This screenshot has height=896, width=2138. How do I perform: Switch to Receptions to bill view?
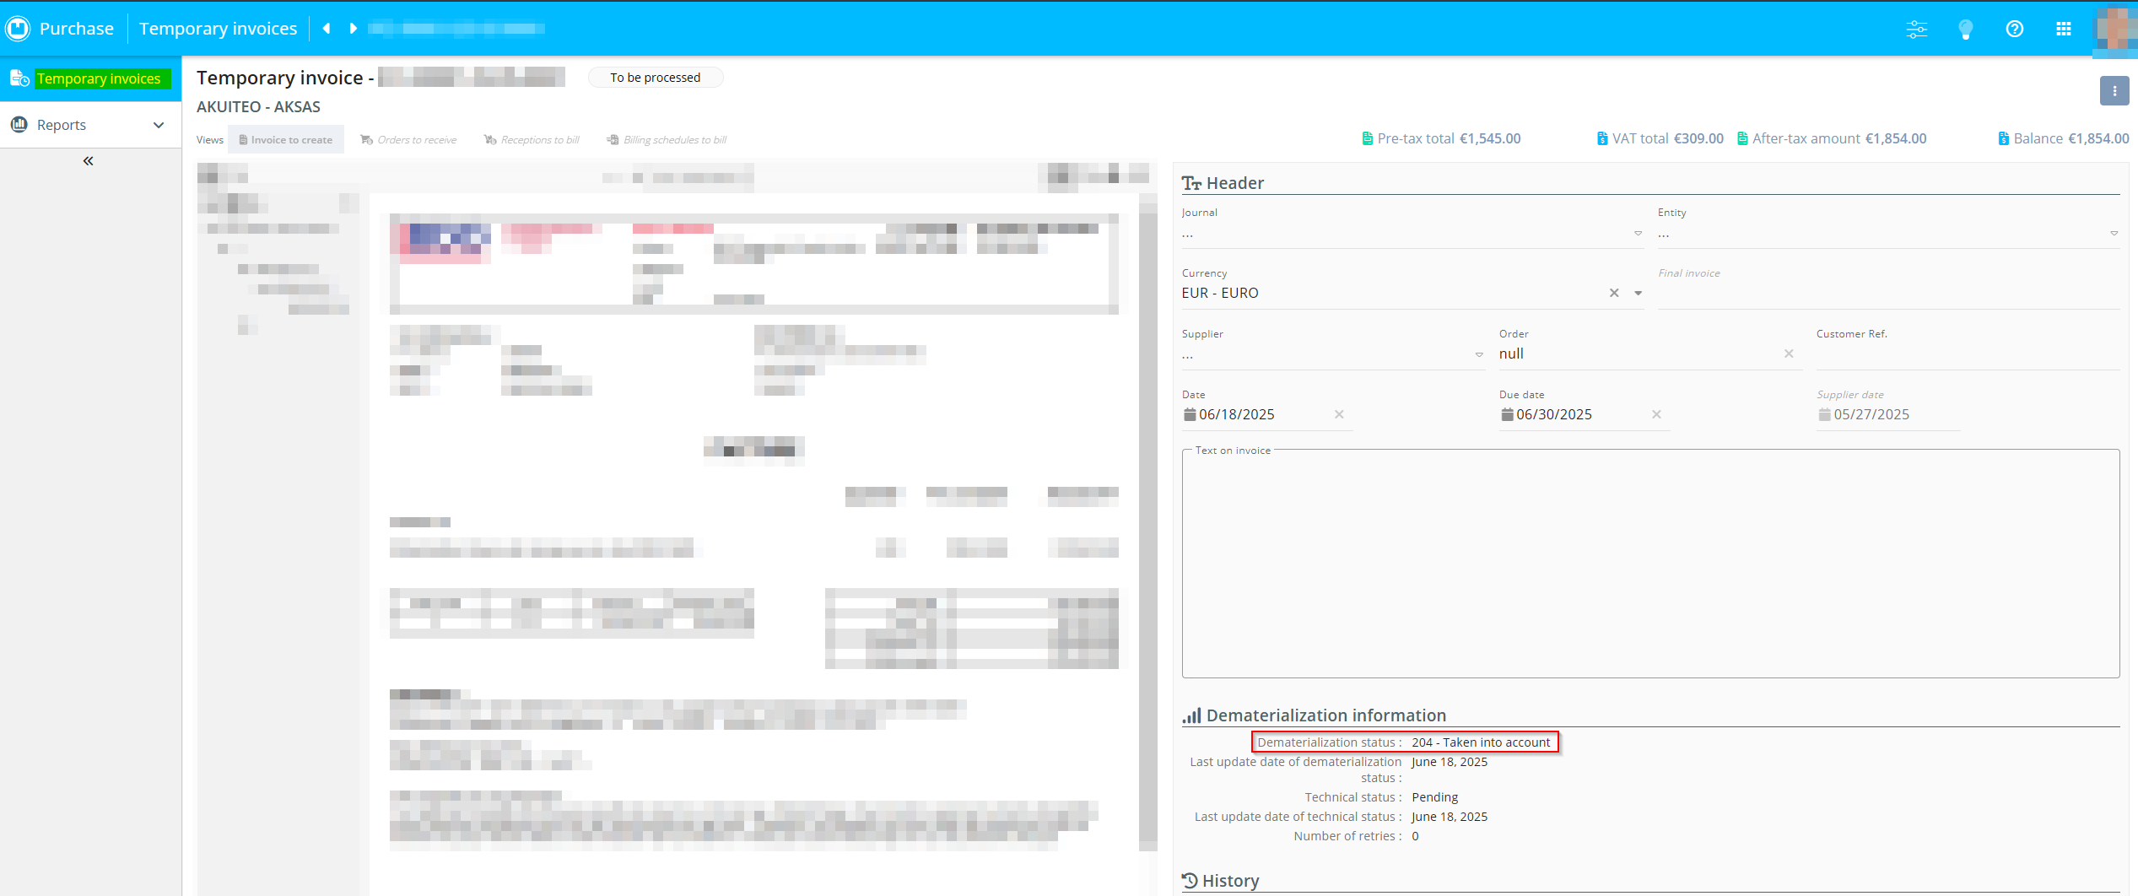pos(532,140)
